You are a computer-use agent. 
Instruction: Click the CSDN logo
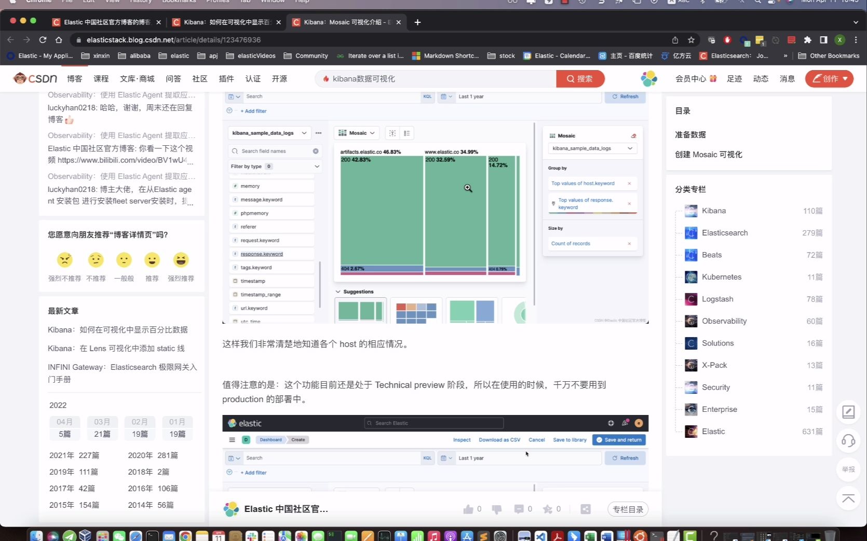pos(35,78)
